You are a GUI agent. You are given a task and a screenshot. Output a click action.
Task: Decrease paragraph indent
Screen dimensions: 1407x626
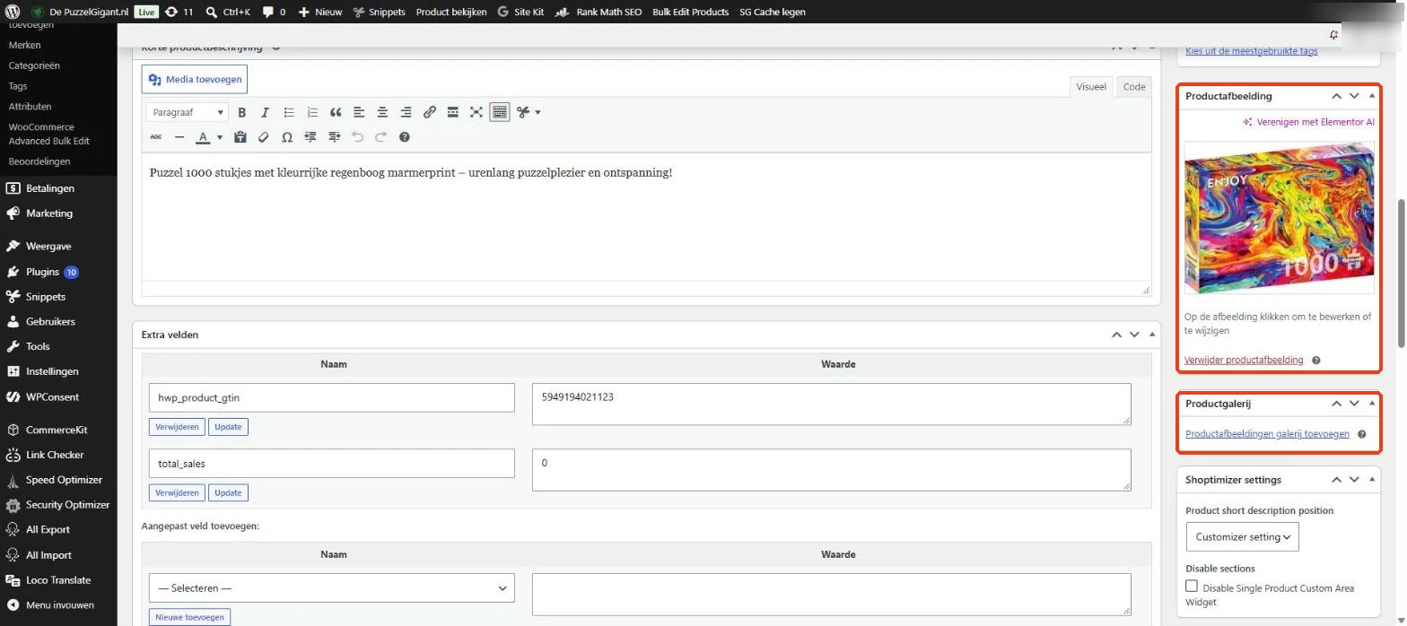(x=310, y=137)
